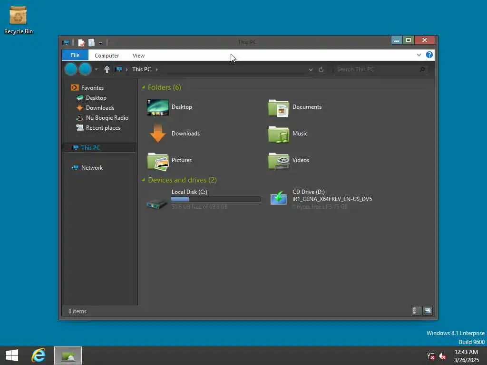
Task: Launch Internet Explorer from taskbar
Action: coord(39,355)
